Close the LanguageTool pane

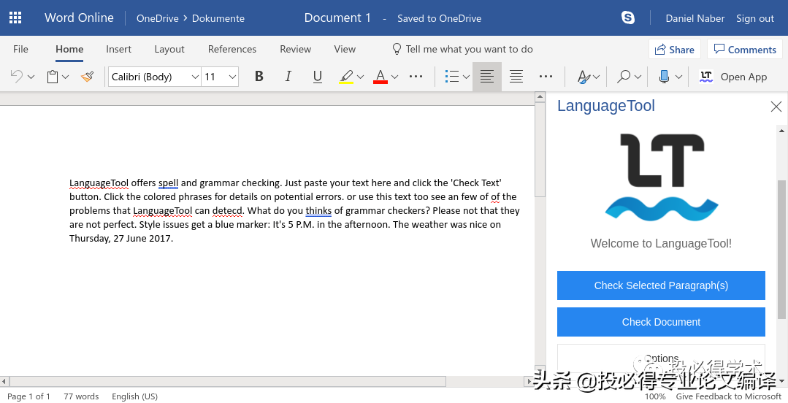(776, 107)
